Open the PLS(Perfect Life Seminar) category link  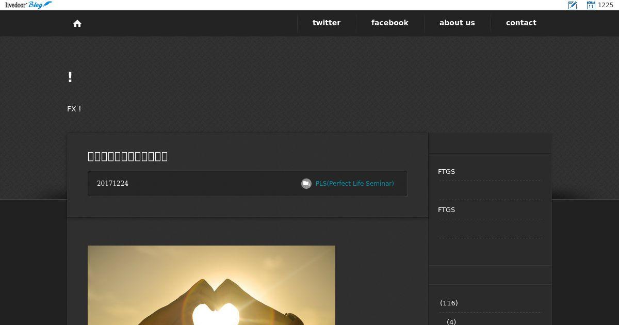pyautogui.click(x=355, y=184)
